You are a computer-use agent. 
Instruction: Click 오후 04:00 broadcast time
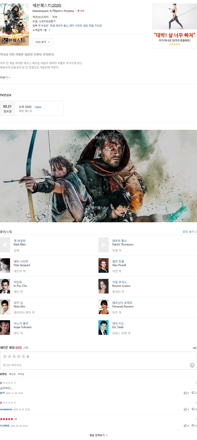pyautogui.click(x=25, y=107)
